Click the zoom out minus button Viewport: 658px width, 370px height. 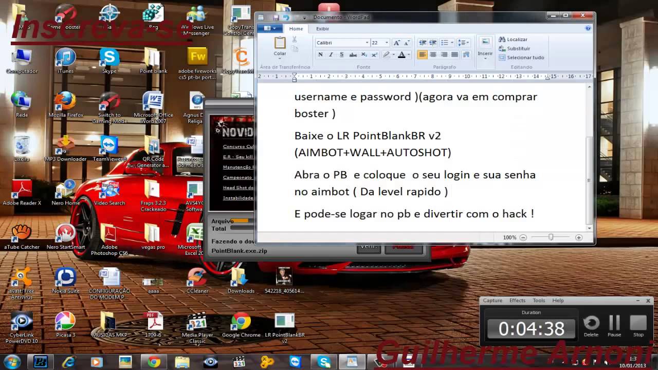click(523, 237)
